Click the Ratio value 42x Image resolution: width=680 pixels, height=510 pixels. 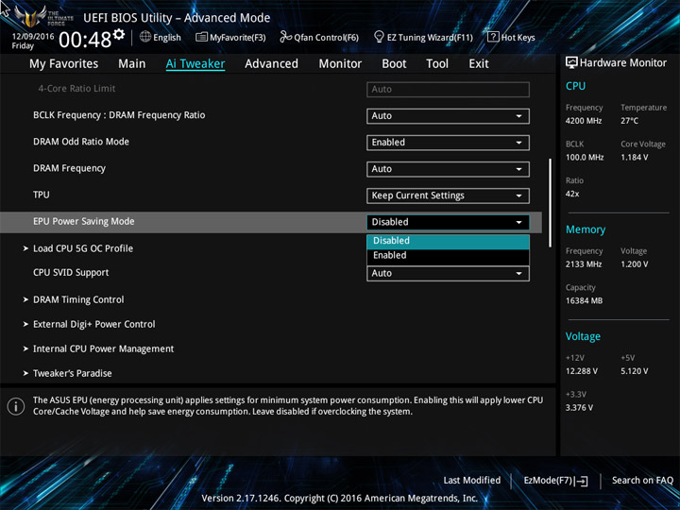[x=572, y=194]
